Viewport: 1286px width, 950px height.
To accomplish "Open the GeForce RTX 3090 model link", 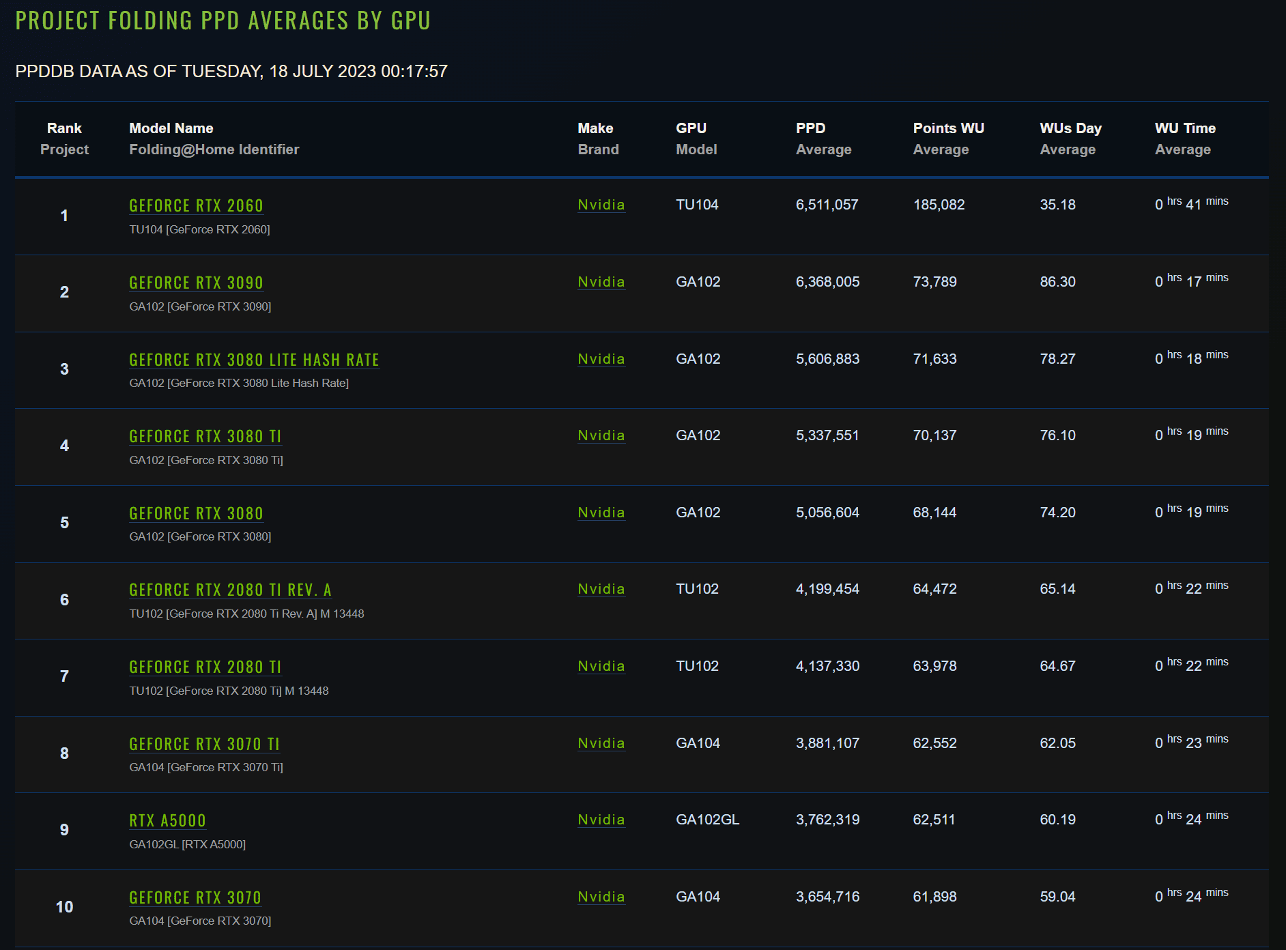I will 196,283.
